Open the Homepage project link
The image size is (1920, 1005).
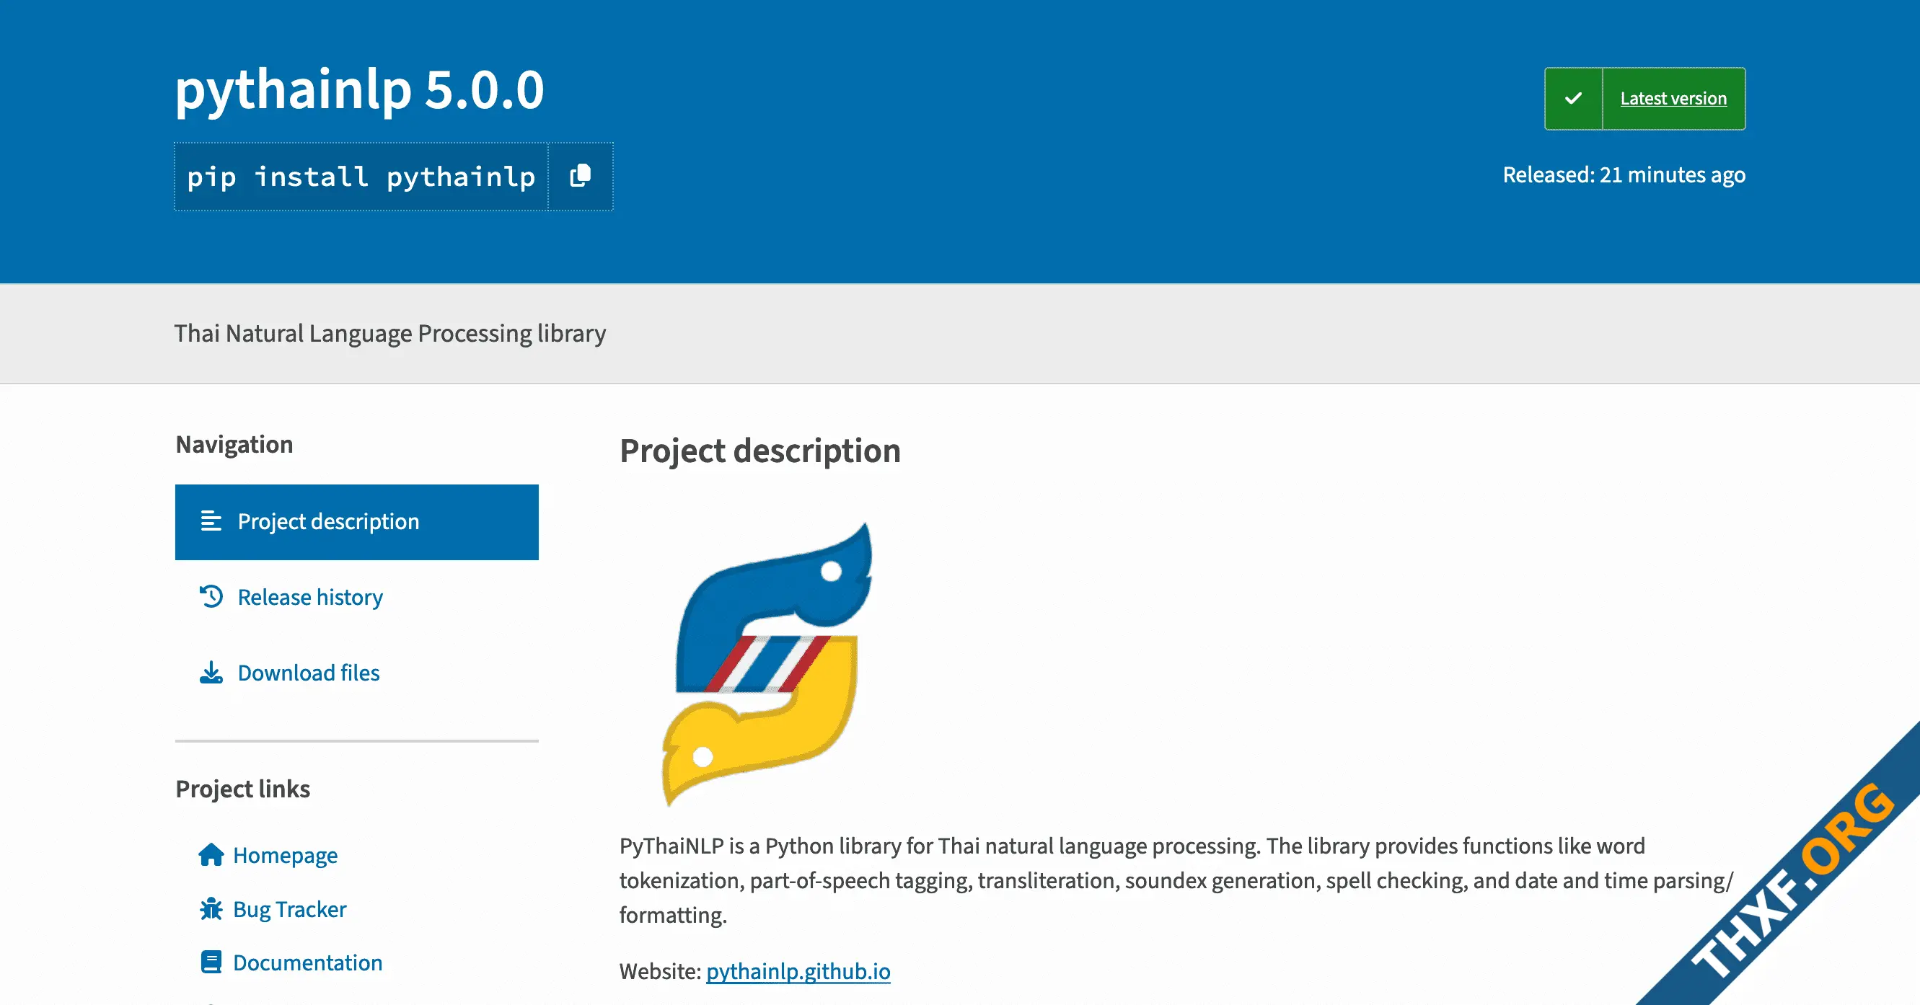[x=285, y=855]
